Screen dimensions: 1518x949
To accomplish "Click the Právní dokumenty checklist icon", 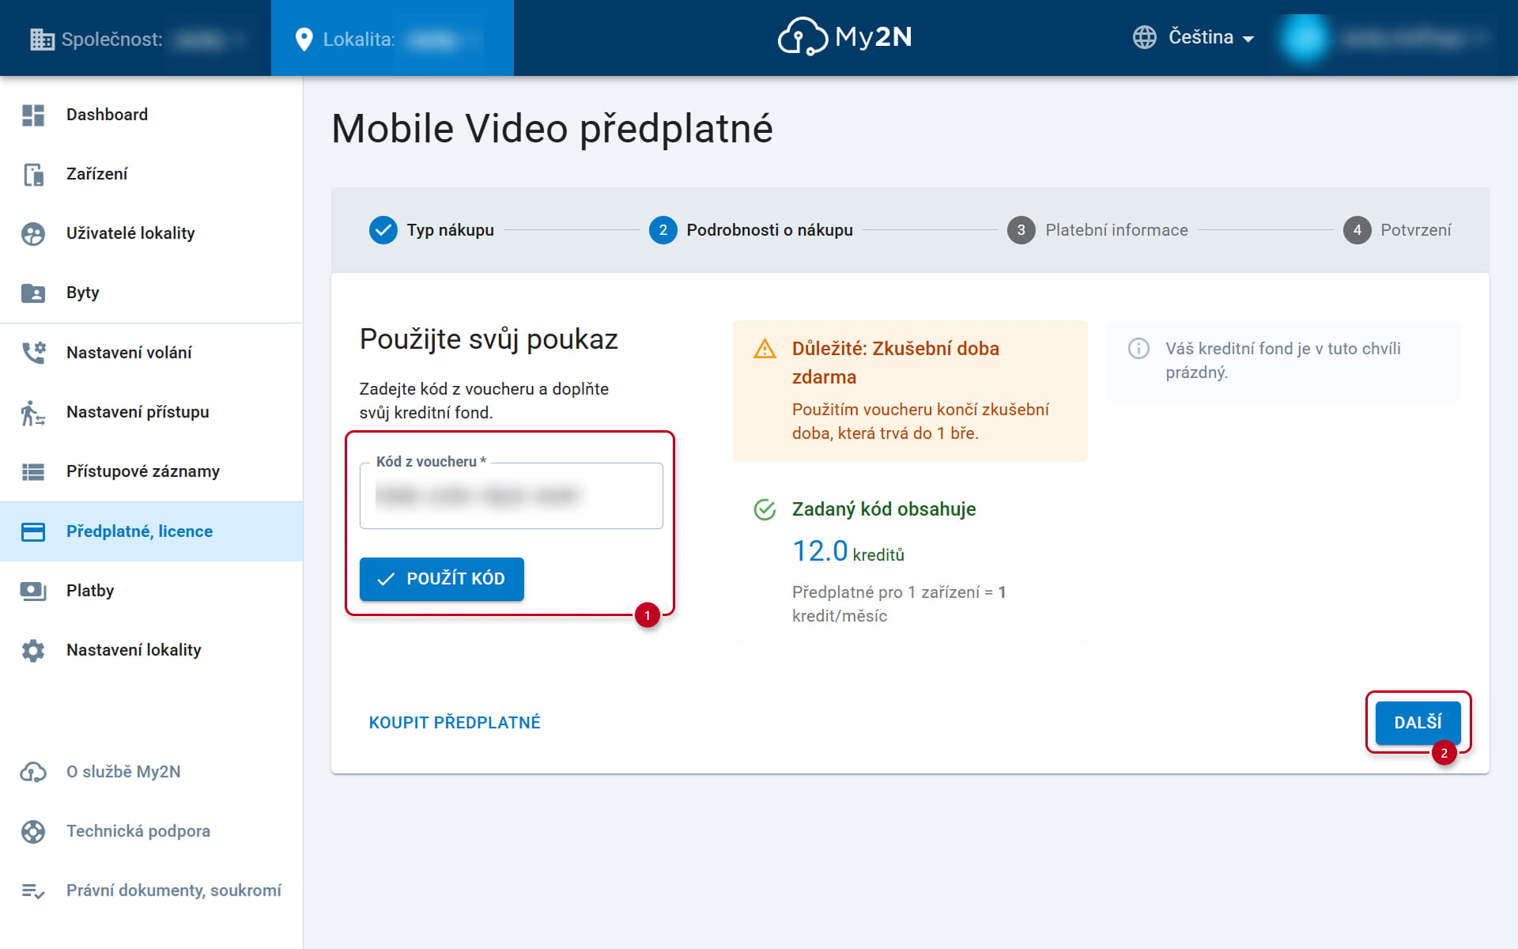I will pos(33,890).
